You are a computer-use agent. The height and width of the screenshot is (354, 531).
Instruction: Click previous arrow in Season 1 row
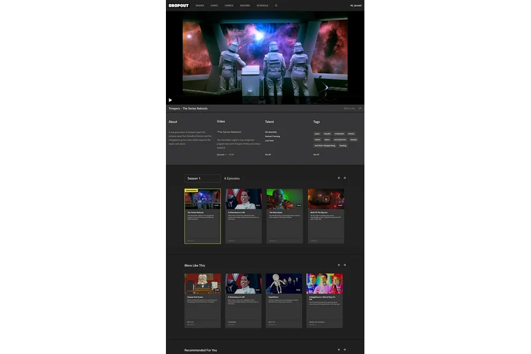pos(339,178)
